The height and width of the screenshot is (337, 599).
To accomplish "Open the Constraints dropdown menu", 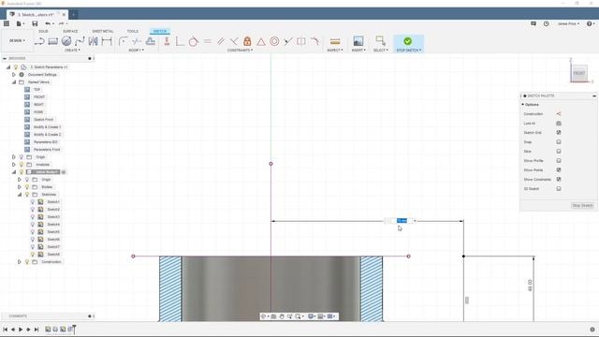I will tap(240, 50).
